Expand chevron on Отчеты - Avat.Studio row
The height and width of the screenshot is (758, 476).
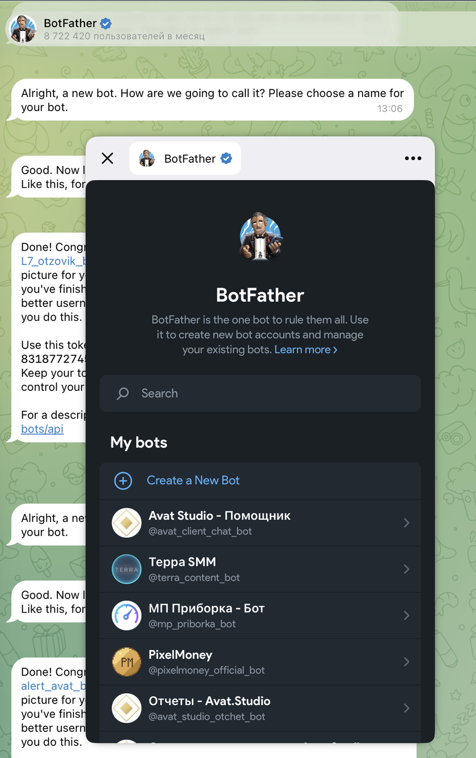[x=406, y=708]
